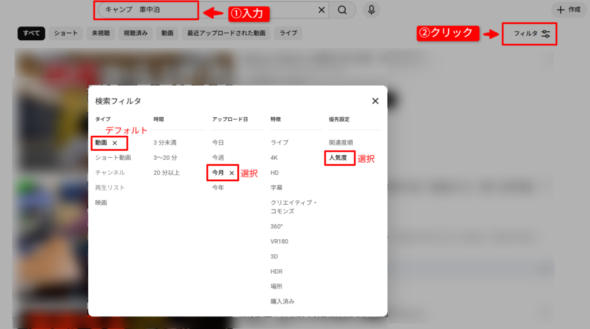
Task: Choose 人気度 under sort priority
Action: [x=338, y=158]
